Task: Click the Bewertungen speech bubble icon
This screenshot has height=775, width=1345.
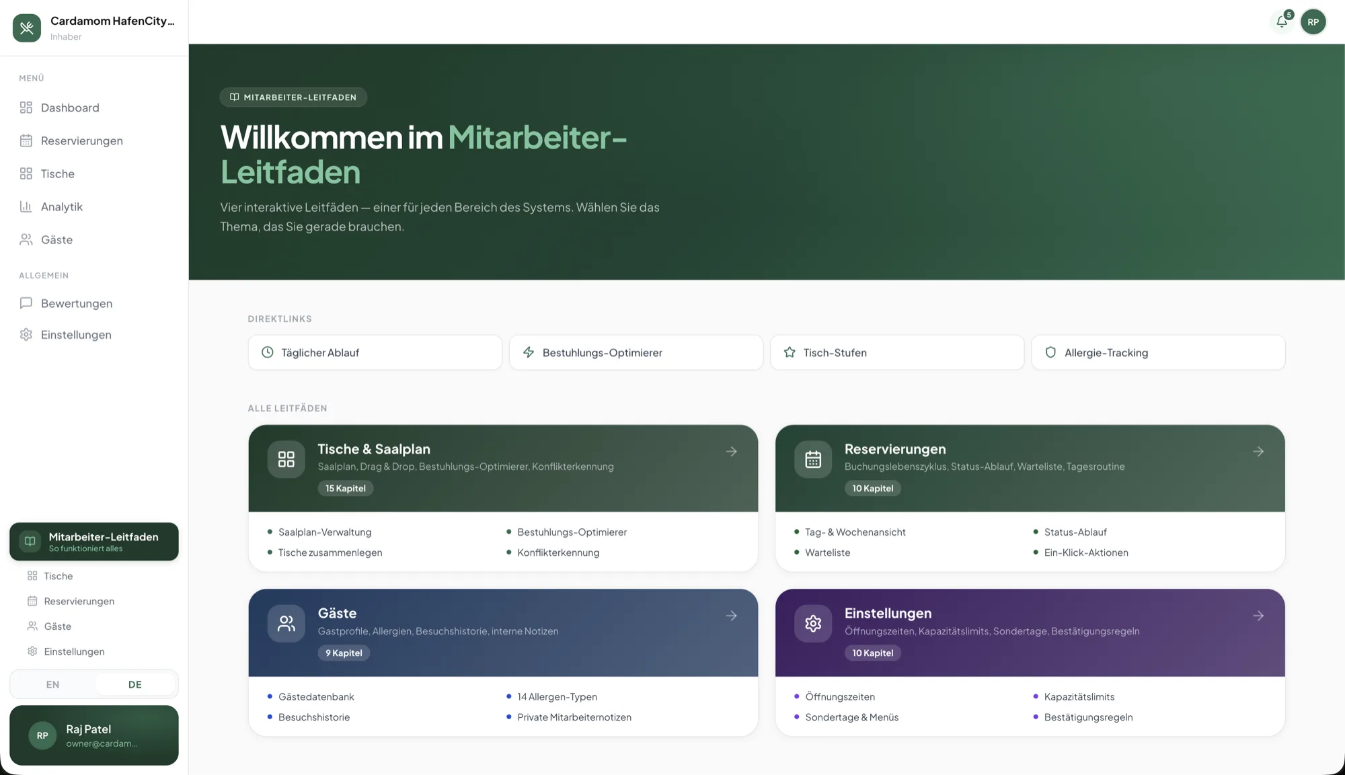Action: point(26,303)
